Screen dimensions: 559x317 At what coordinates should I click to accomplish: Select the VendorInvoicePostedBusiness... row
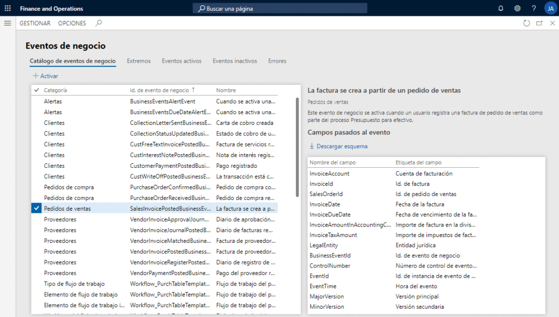tap(154, 251)
